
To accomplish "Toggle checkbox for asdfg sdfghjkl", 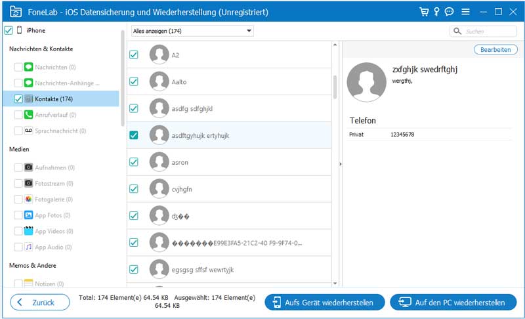I will pyautogui.click(x=134, y=108).
